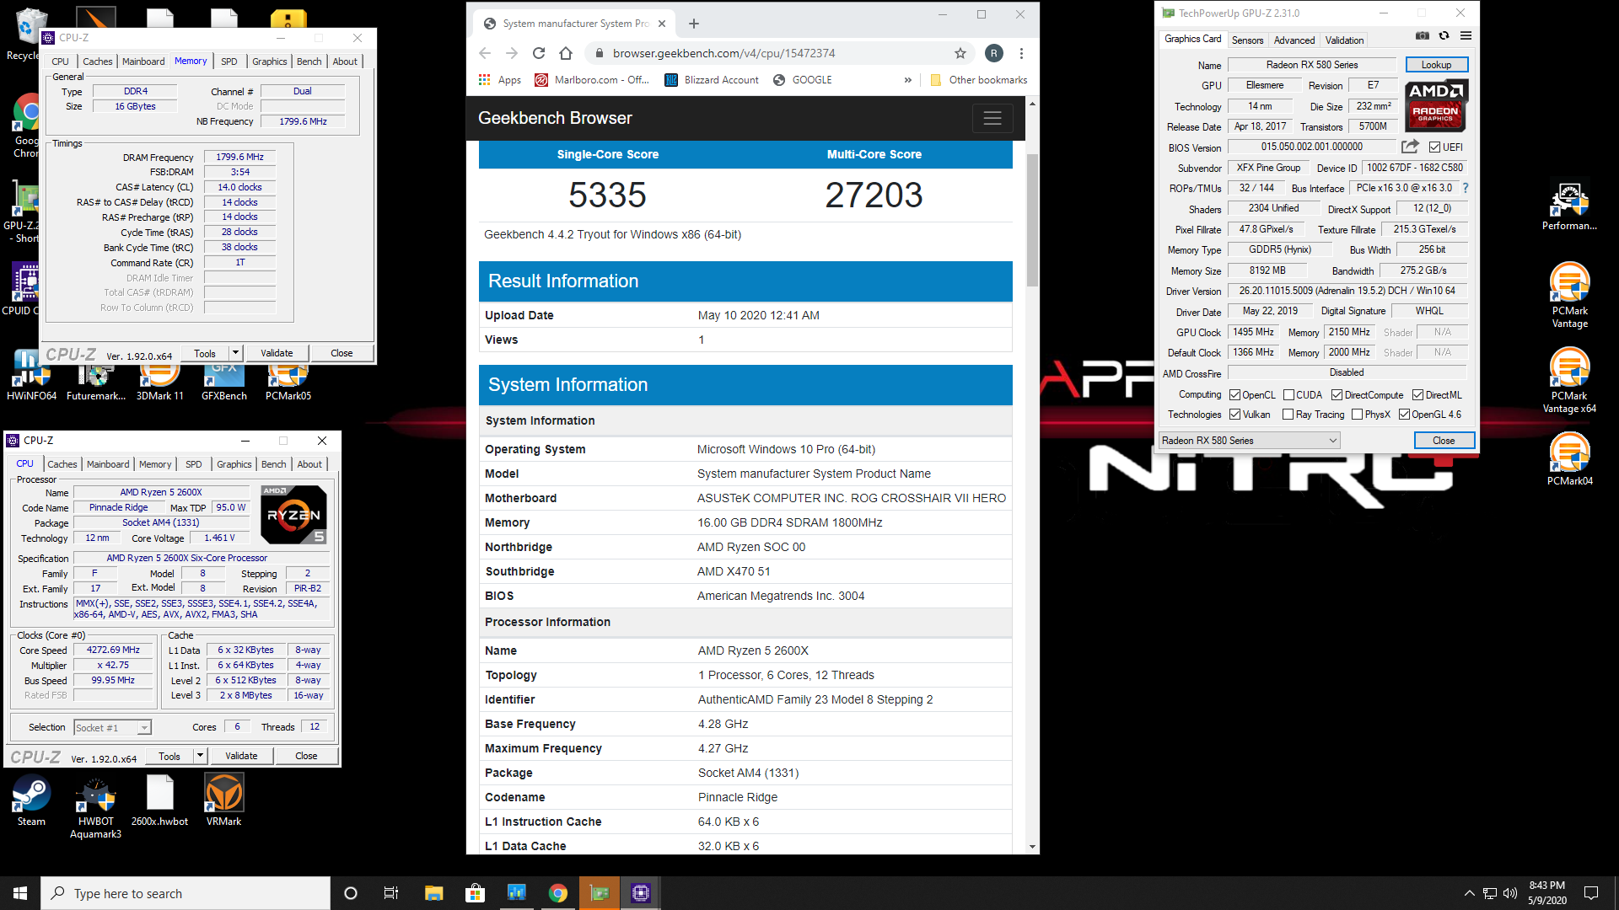Click Validate in the upper CPU-Z window
The image size is (1619, 910).
point(277,353)
